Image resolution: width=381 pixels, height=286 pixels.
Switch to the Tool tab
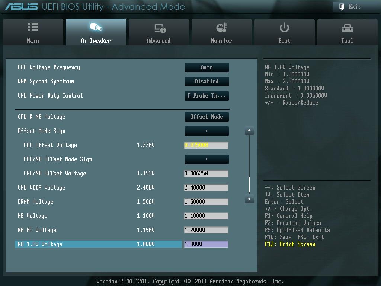click(348, 32)
